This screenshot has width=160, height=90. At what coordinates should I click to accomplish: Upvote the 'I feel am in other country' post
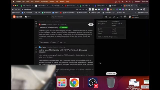point(36,21)
